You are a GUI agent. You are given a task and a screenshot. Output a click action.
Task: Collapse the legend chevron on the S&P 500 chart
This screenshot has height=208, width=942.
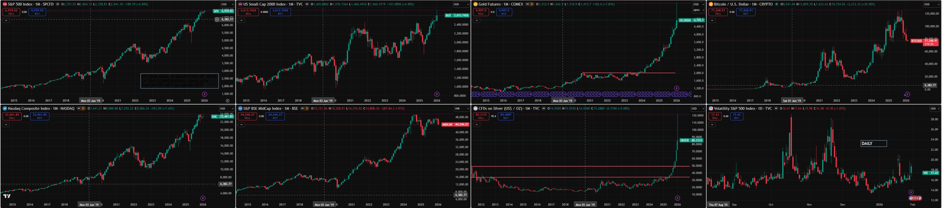click(x=6, y=20)
